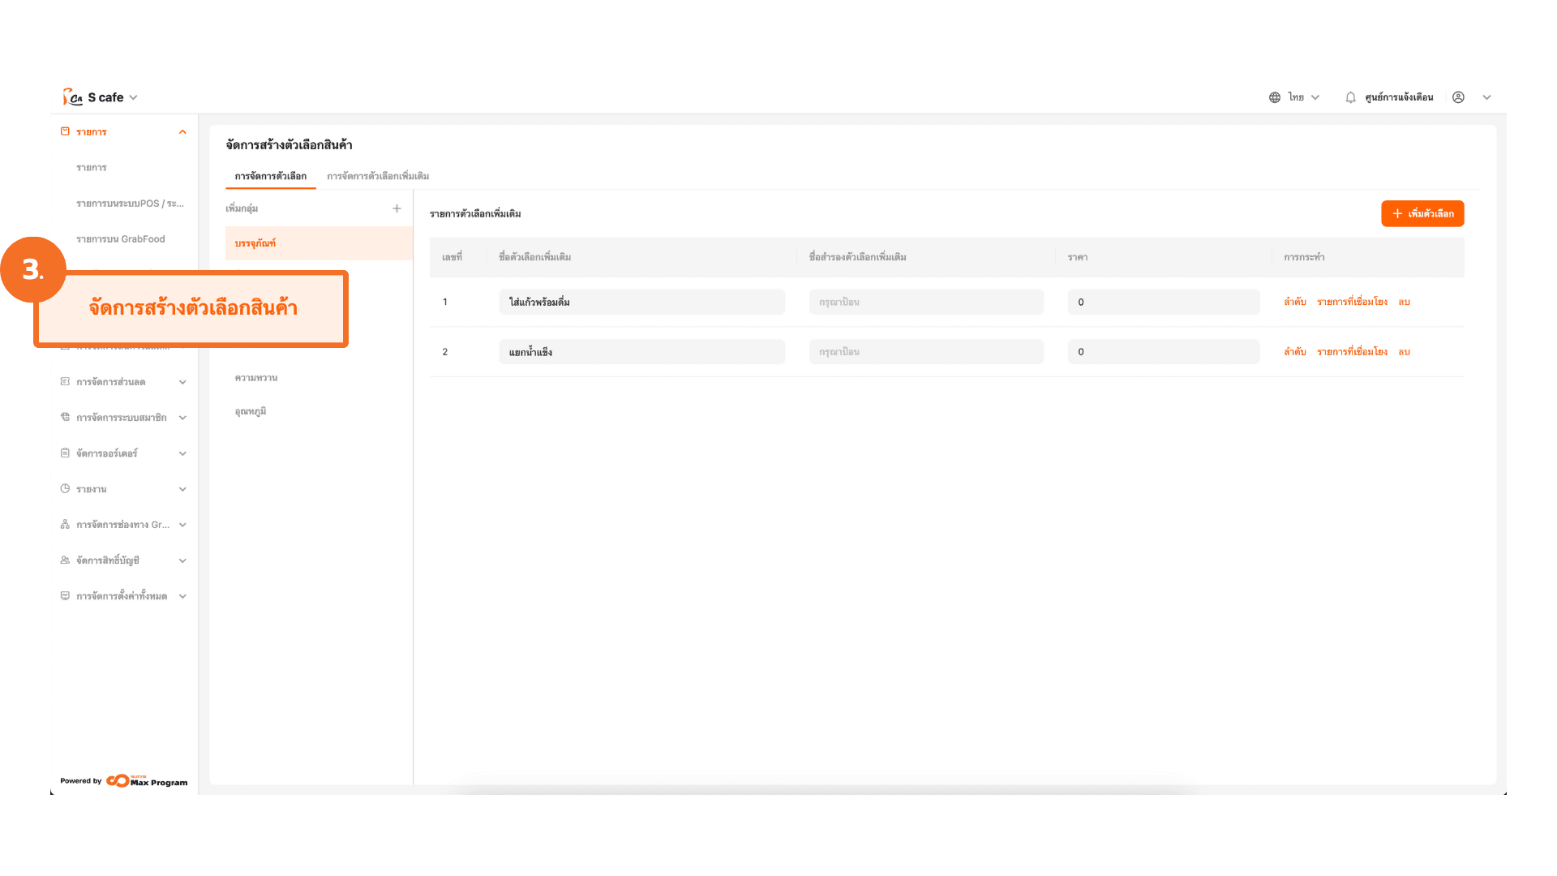
Task: Click ลบ link for row 1
Action: click(1404, 302)
